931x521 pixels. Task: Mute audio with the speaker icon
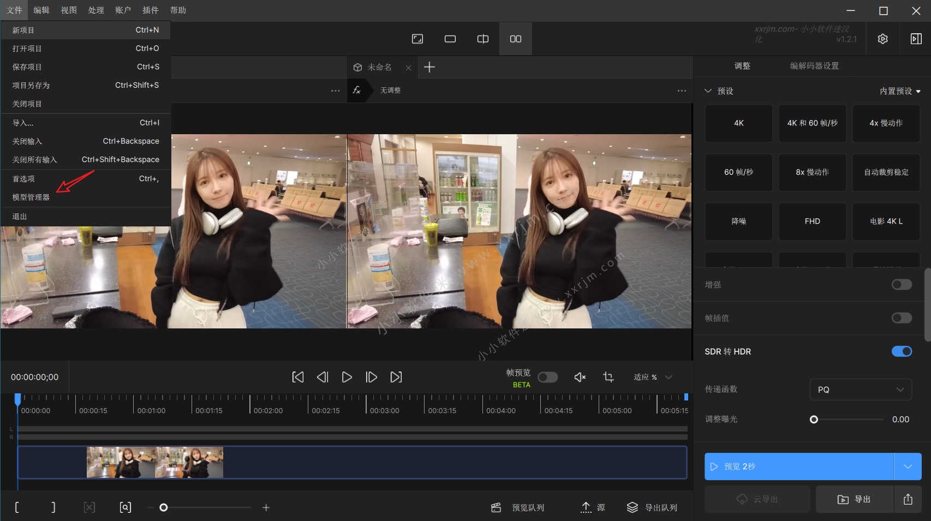580,377
